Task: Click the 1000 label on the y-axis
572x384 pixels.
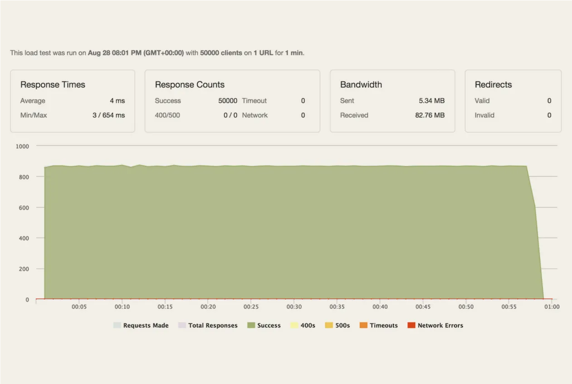Action: pos(22,146)
